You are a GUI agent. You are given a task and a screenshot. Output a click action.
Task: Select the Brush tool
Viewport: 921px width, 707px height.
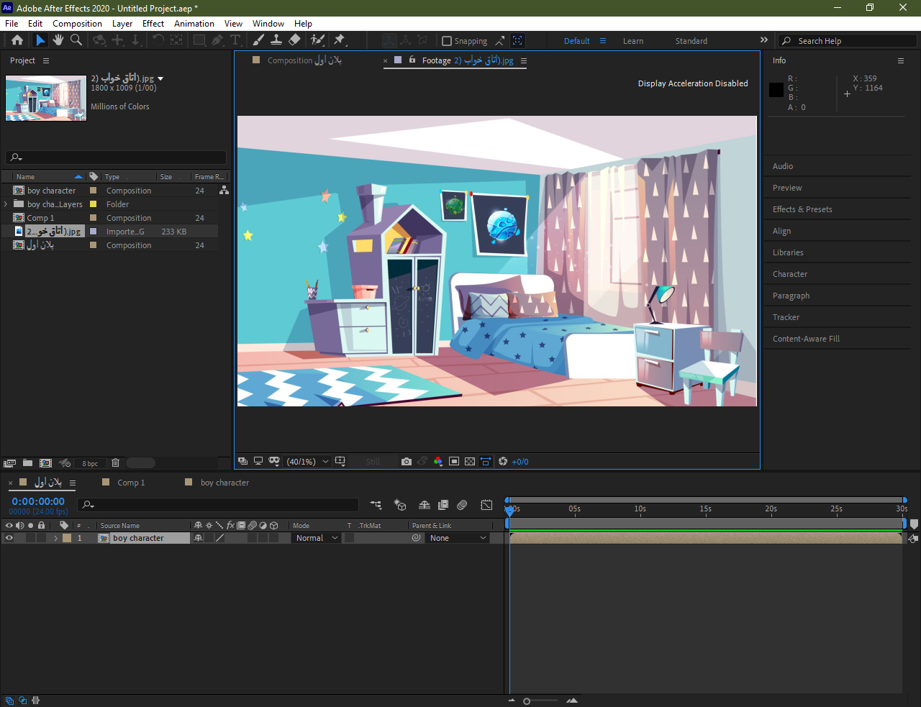click(x=258, y=40)
